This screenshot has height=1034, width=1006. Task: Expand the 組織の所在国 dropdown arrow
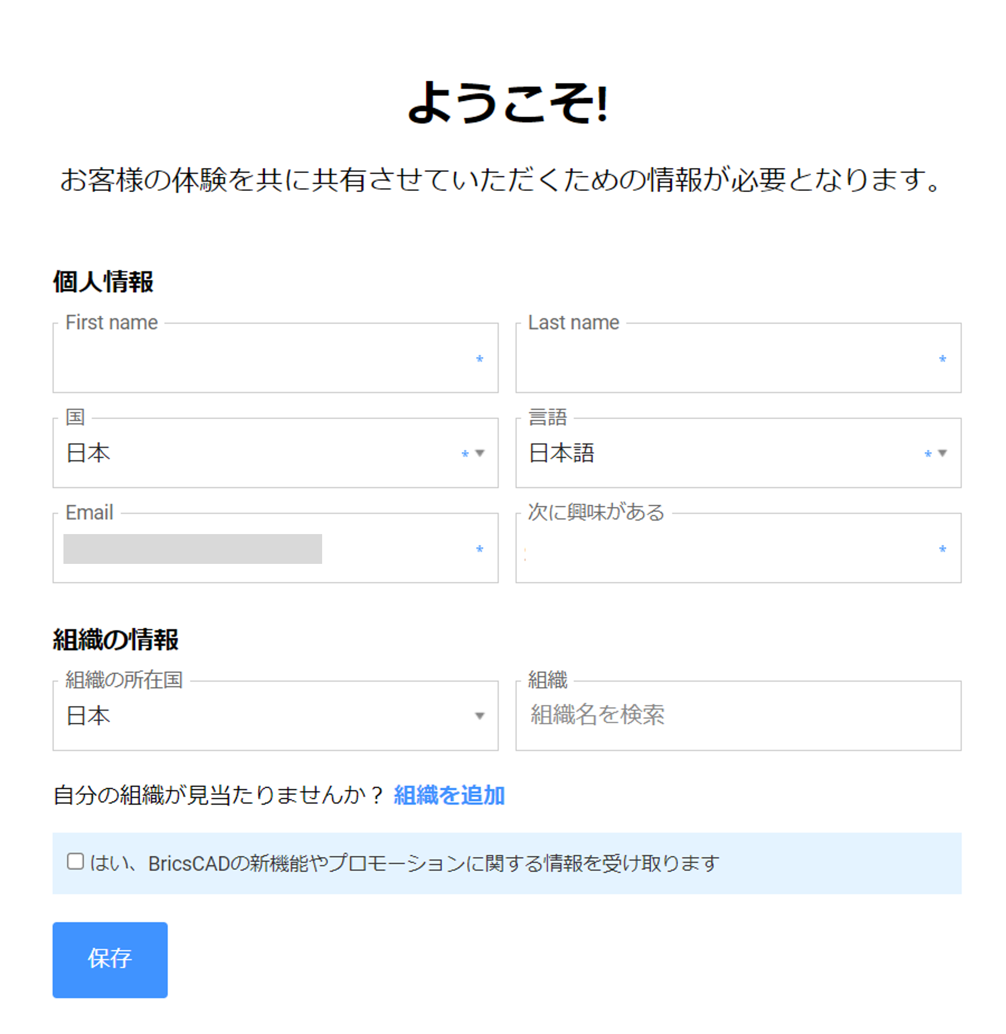[x=479, y=716]
